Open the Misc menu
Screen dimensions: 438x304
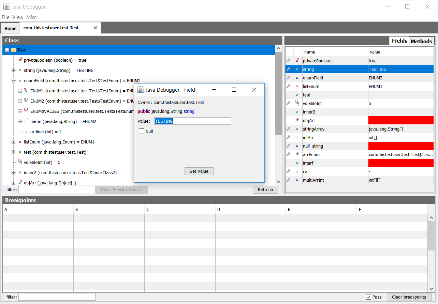31,17
